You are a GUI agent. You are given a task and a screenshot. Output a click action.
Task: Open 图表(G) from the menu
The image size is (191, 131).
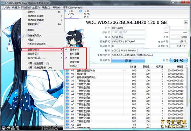click(x=43, y=30)
